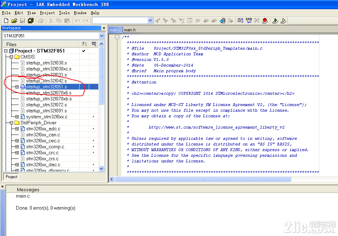Click the Undo arrow icon
The width and height of the screenshot is (338, 236).
(78, 21)
